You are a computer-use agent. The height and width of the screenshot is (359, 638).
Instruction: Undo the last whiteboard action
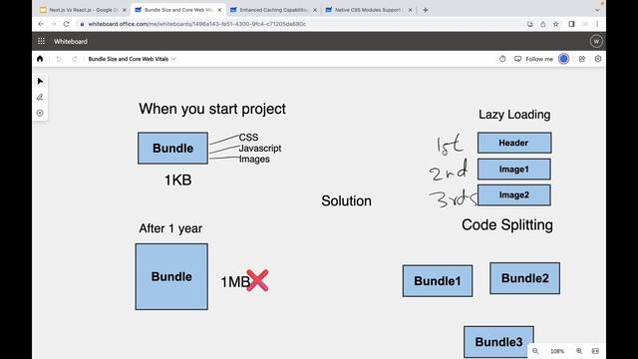[x=59, y=59]
